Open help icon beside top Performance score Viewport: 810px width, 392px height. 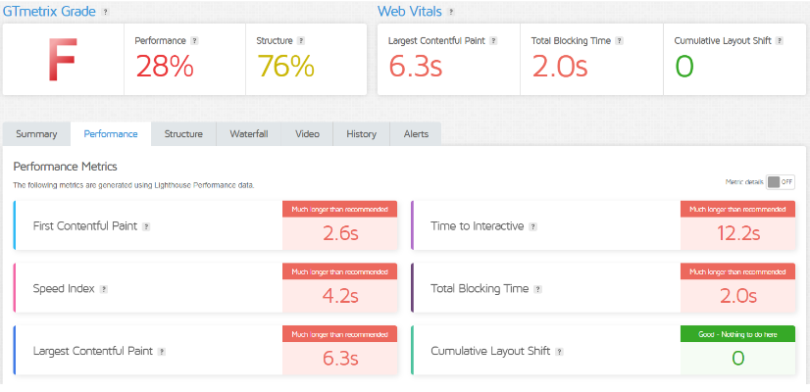[194, 41]
